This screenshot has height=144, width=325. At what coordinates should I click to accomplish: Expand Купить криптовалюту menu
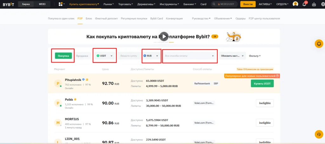tap(84, 4)
